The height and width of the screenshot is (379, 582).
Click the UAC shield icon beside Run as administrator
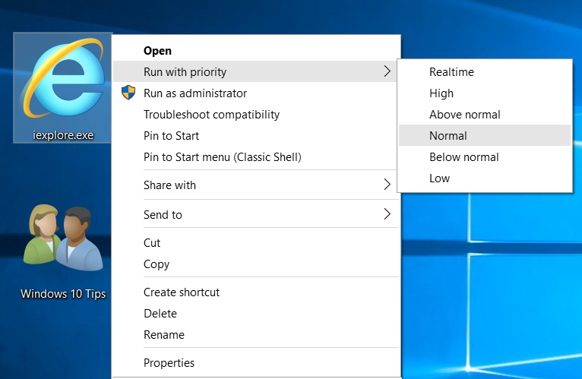[128, 93]
